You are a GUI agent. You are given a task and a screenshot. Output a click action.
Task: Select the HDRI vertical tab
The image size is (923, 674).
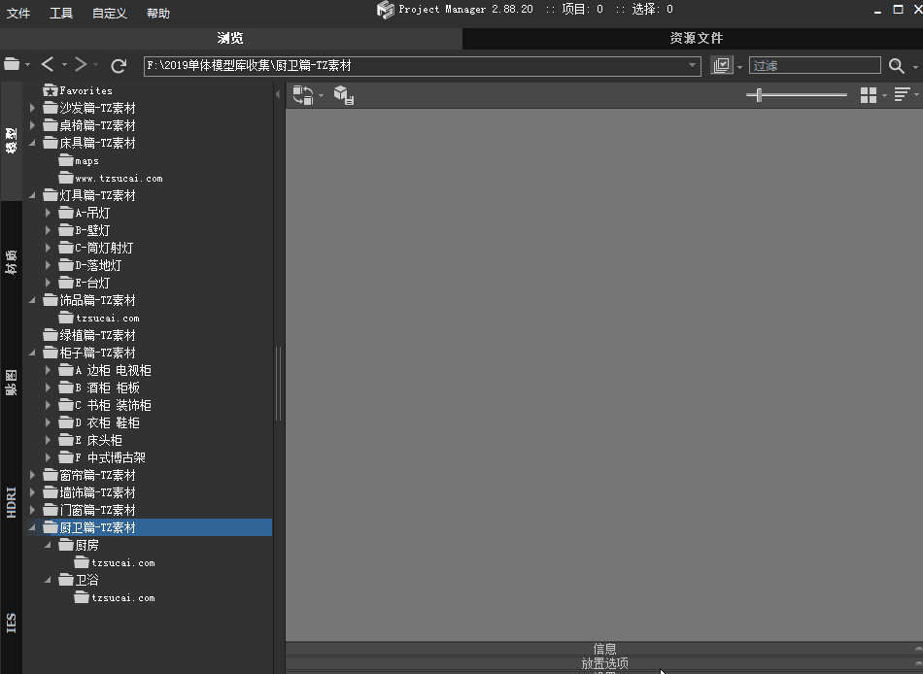(x=12, y=502)
